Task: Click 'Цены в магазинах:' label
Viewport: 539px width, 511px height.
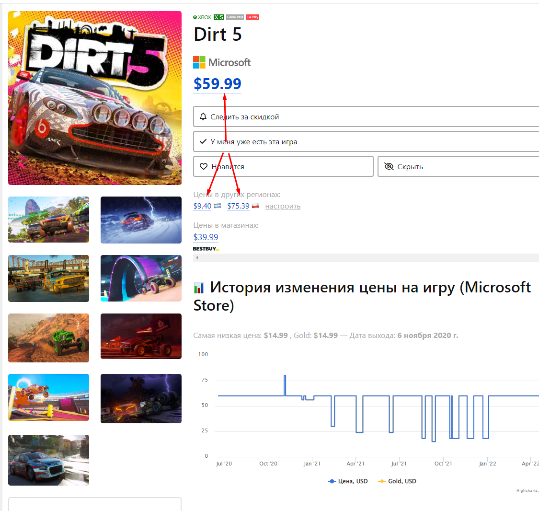Action: point(226,225)
